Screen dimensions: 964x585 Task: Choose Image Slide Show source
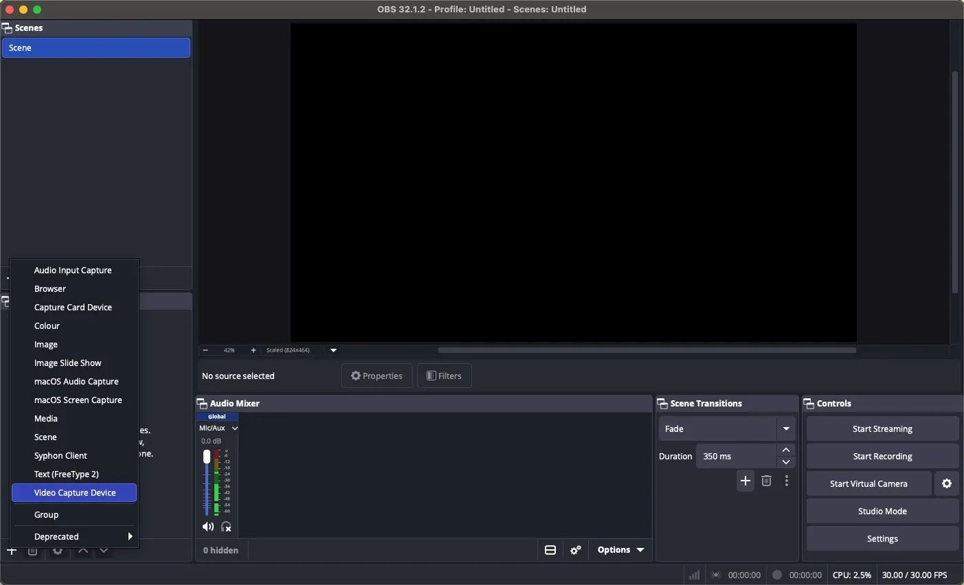pos(74,363)
